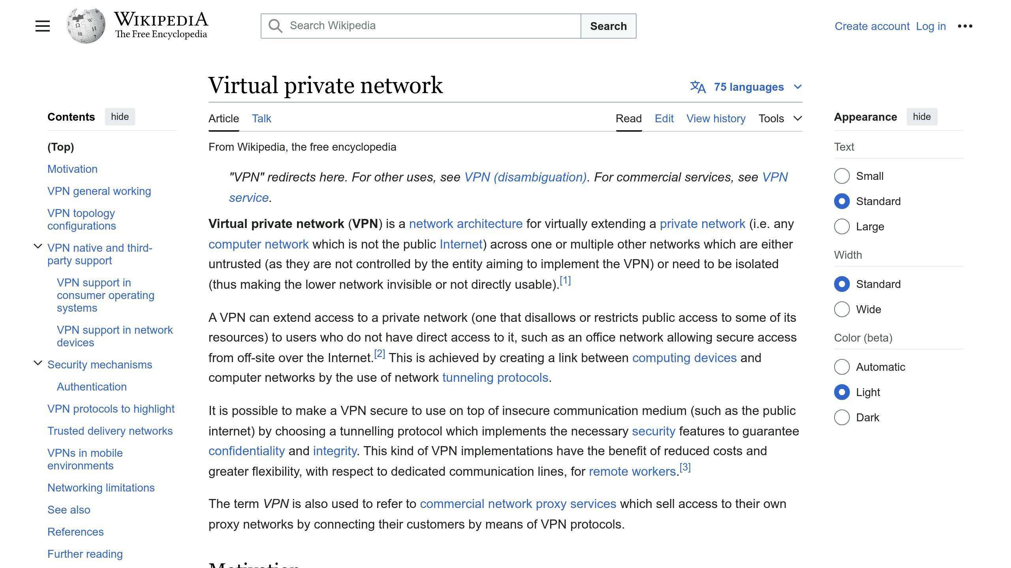1011x568 pixels.
Task: Jump to Networking limitations section
Action: click(x=101, y=488)
